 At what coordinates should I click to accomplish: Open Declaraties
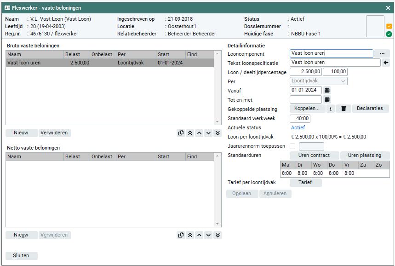(x=370, y=109)
